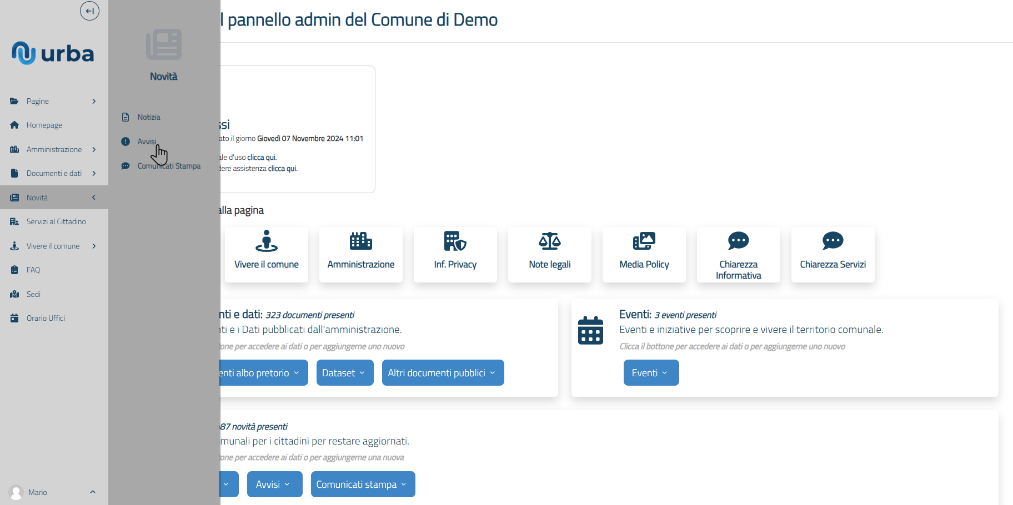
Task: Open the Amministrazione shortcut tile
Action: tap(361, 254)
